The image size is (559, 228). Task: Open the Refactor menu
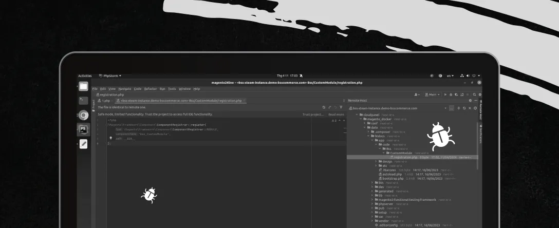[151, 89]
